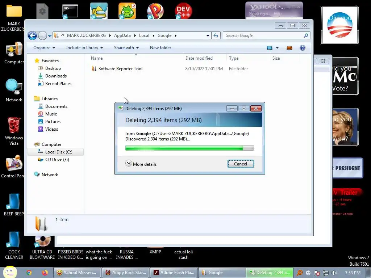371x278 pixels.
Task: Toggle the preview pane button
Action: (289, 48)
